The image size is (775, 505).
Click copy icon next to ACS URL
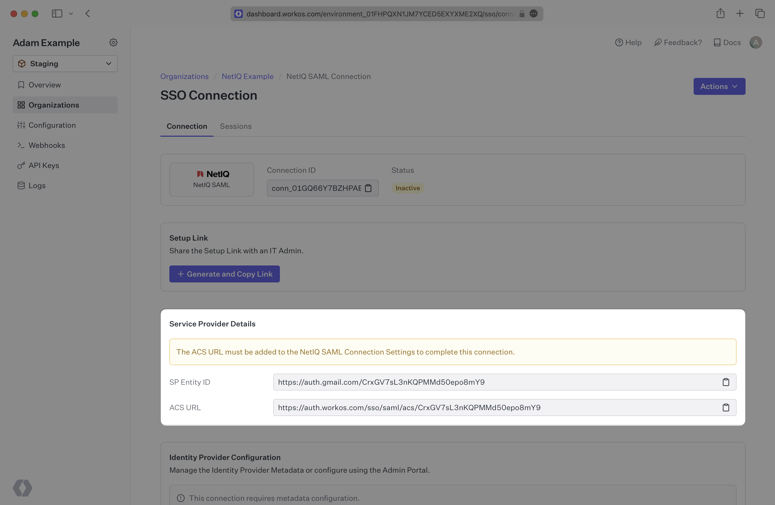pyautogui.click(x=726, y=407)
